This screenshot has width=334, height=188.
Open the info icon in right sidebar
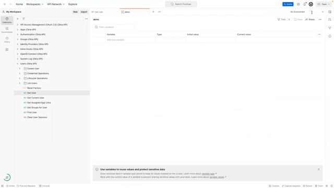tap(330, 36)
